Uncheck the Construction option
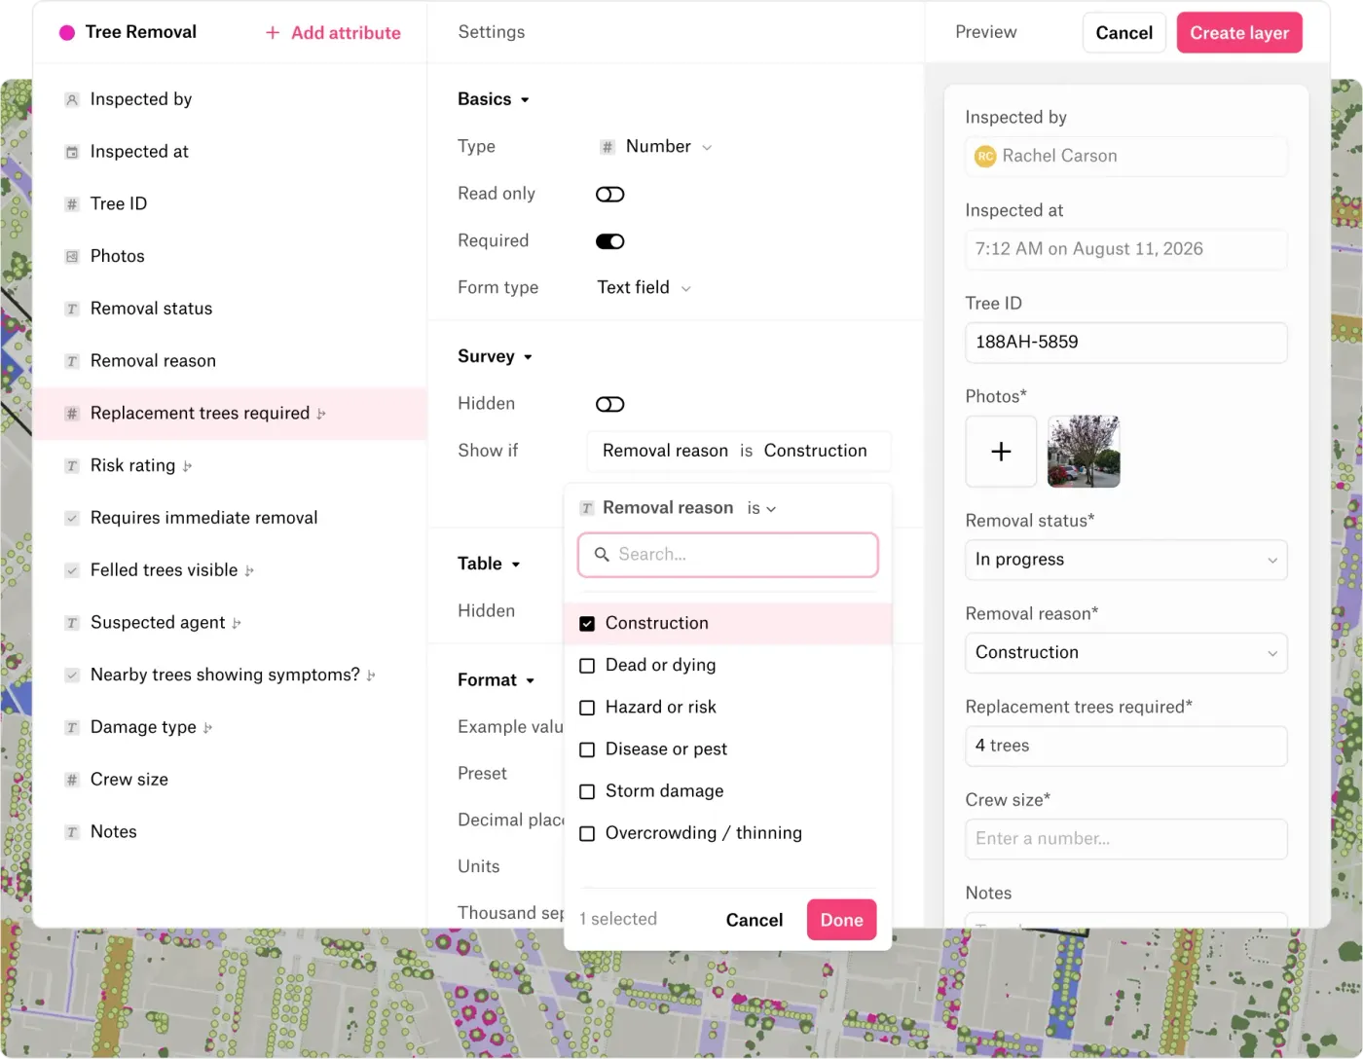This screenshot has height=1059, width=1363. tap(587, 624)
